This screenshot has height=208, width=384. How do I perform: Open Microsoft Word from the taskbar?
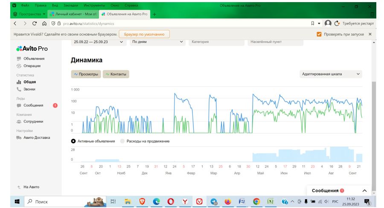tap(242, 202)
